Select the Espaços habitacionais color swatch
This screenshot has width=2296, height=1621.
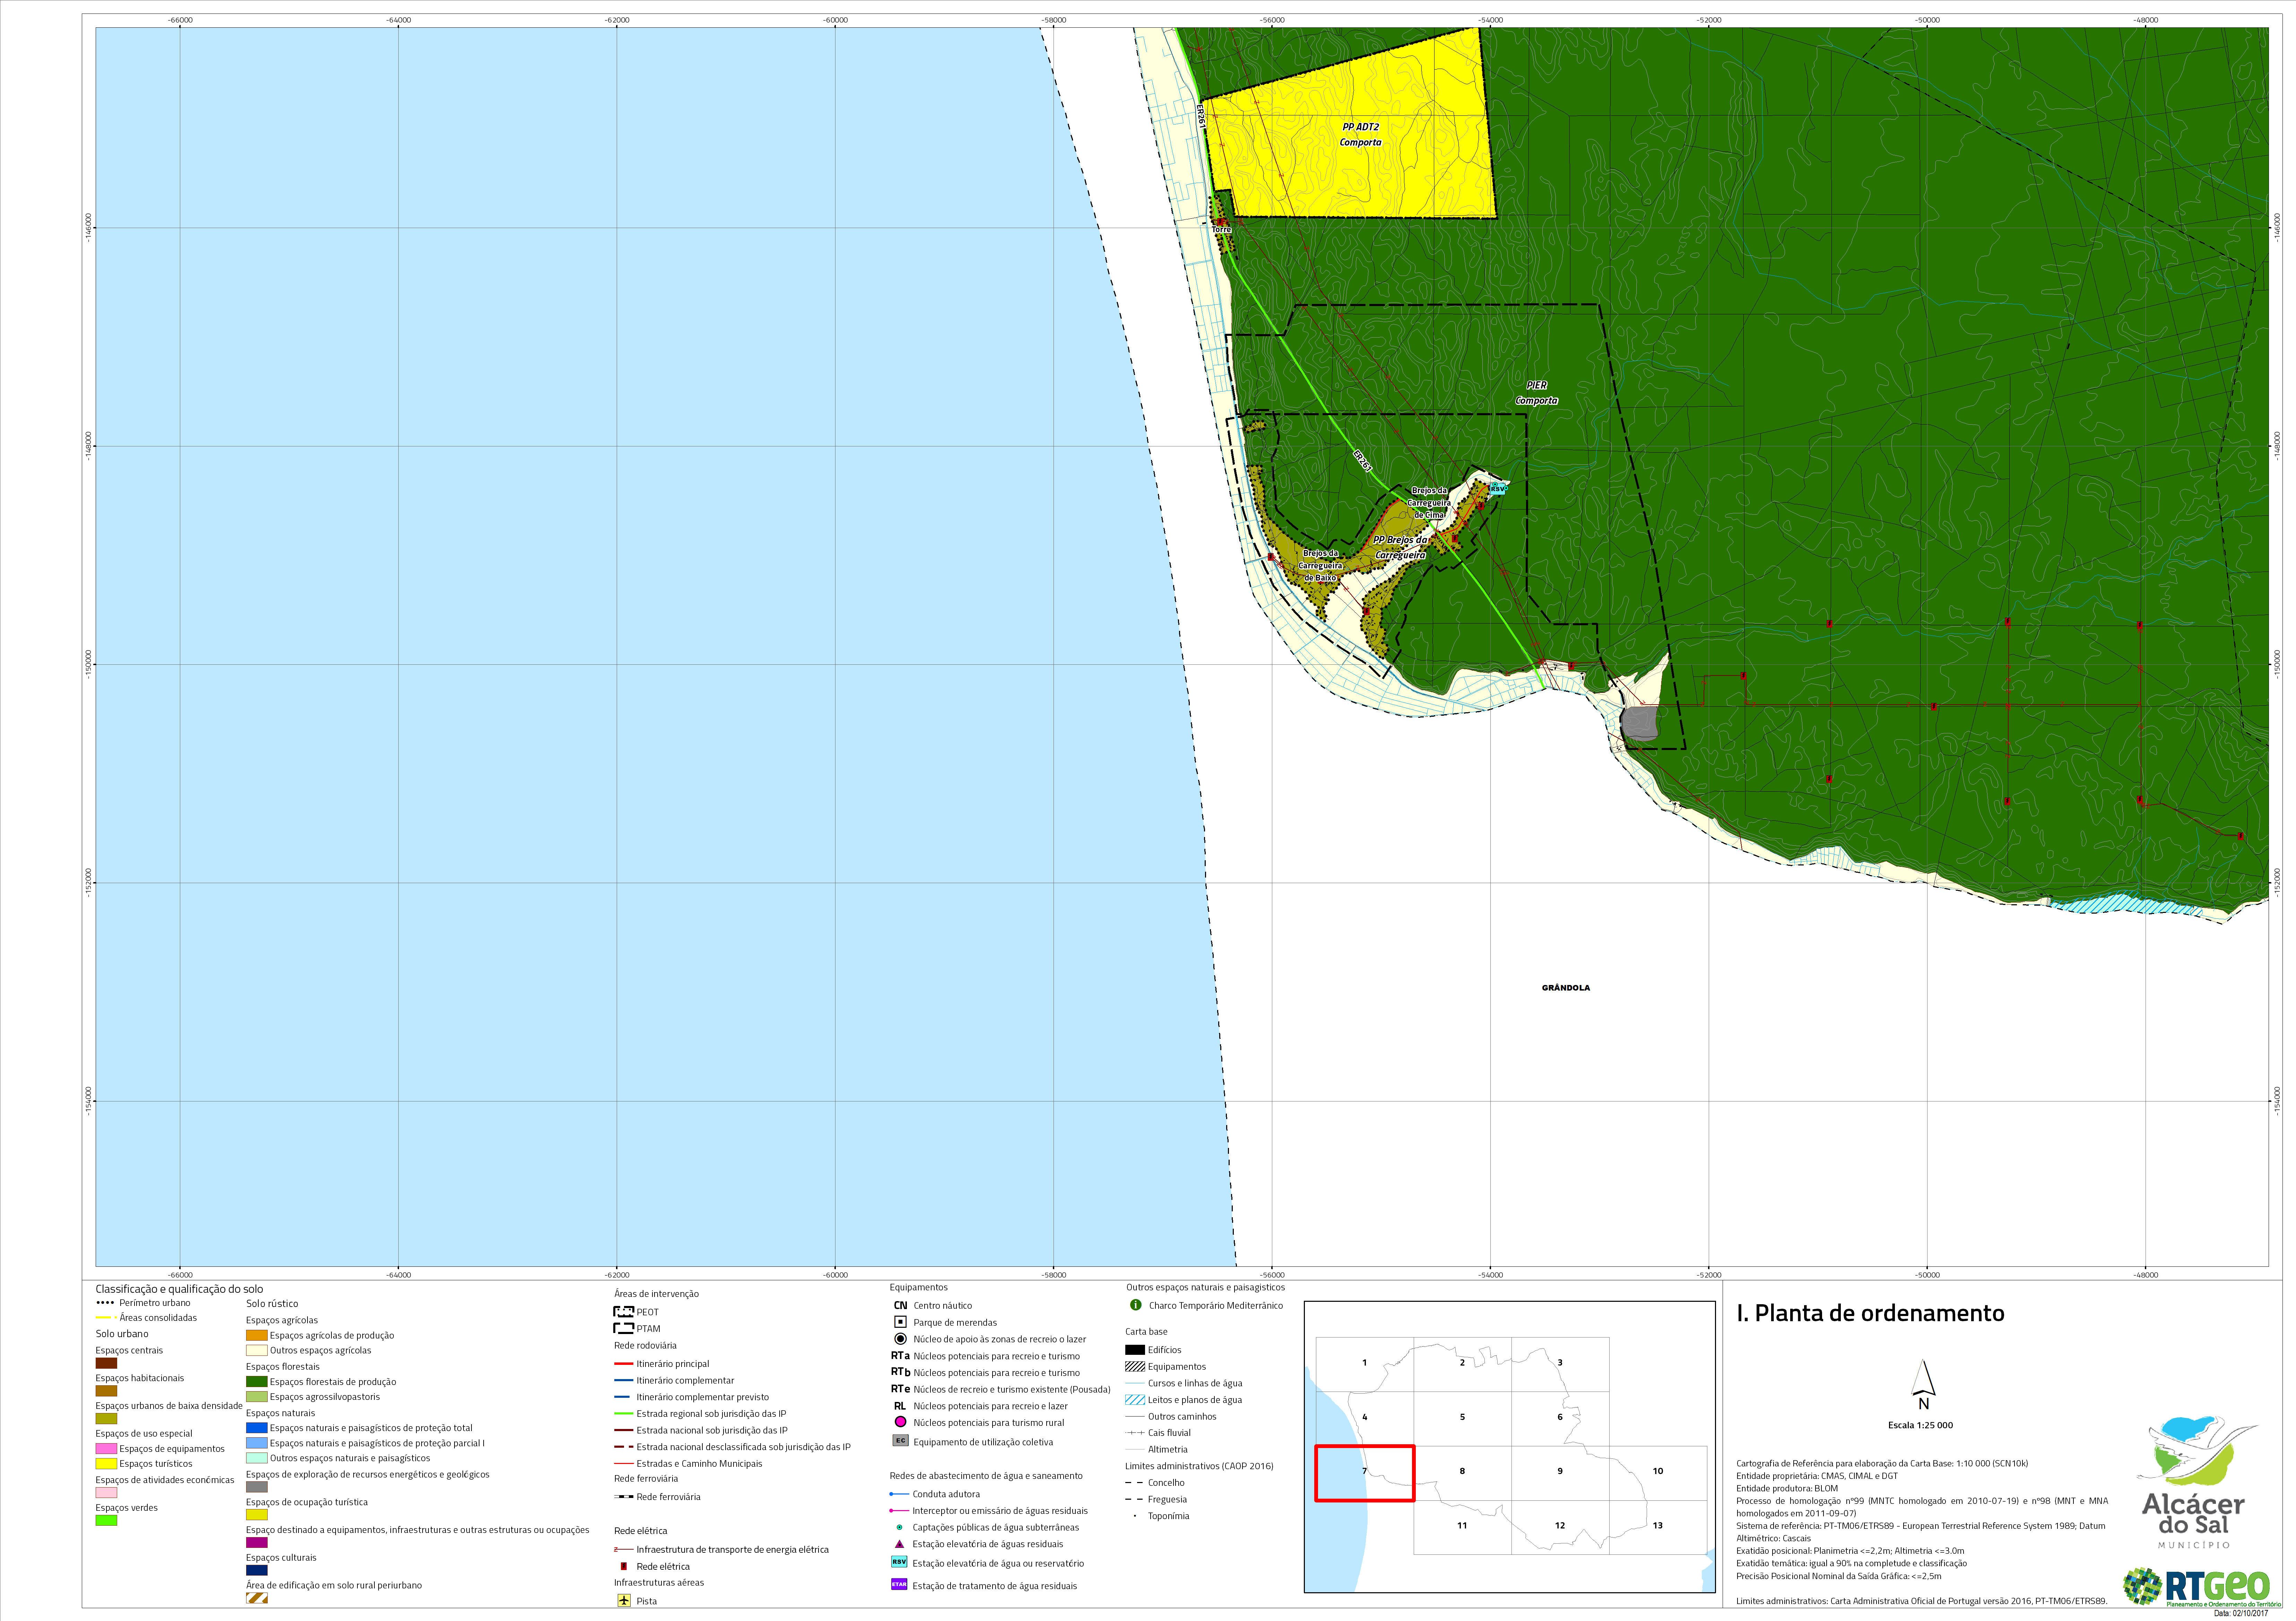tap(106, 1391)
